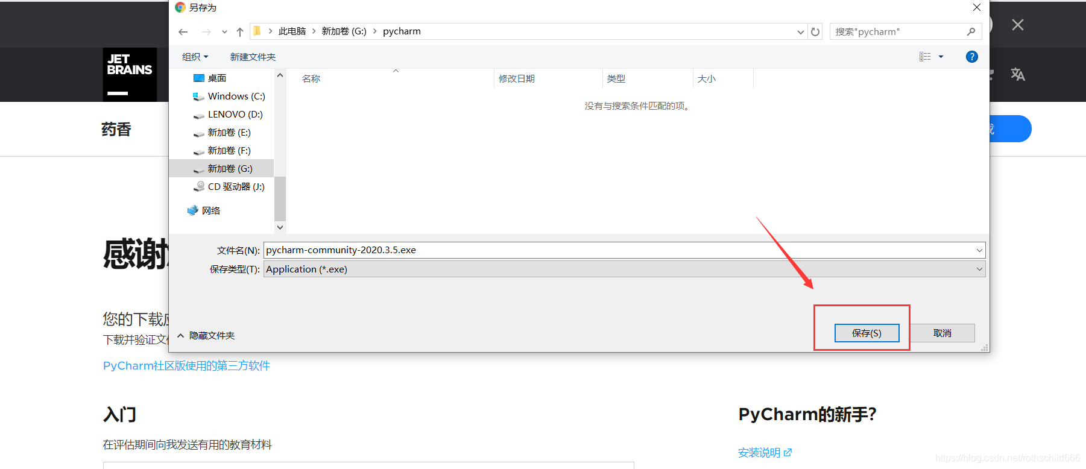Expand the address bar history dropdown
This screenshot has width=1086, height=469.
[801, 32]
